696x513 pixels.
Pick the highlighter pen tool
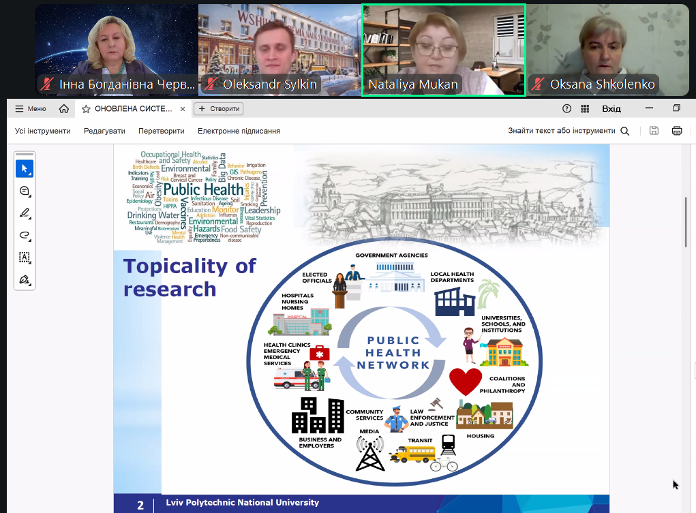click(x=25, y=213)
